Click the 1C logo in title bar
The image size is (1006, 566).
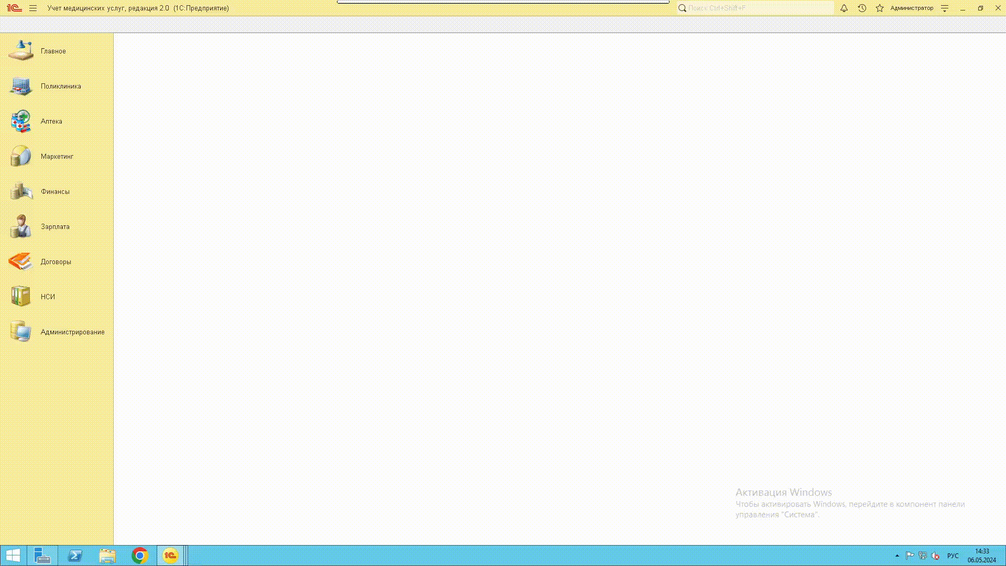14,8
